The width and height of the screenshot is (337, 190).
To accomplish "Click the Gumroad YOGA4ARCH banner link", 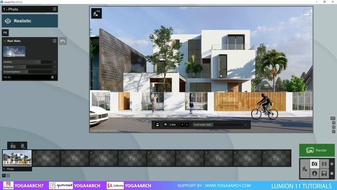I will [x=75, y=185].
